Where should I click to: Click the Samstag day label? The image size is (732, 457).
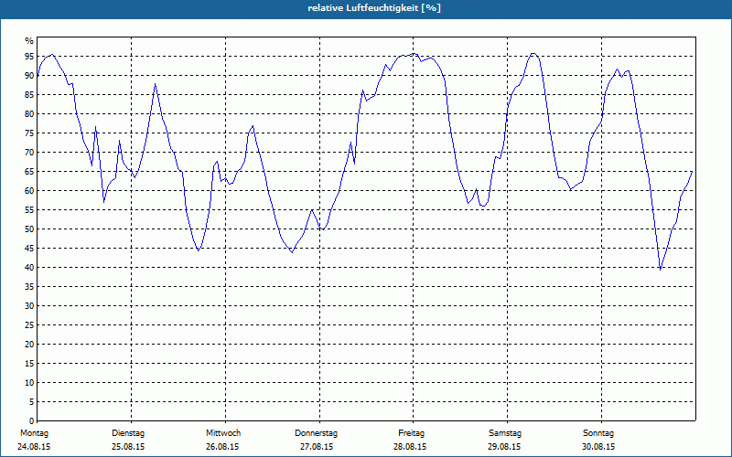click(505, 433)
